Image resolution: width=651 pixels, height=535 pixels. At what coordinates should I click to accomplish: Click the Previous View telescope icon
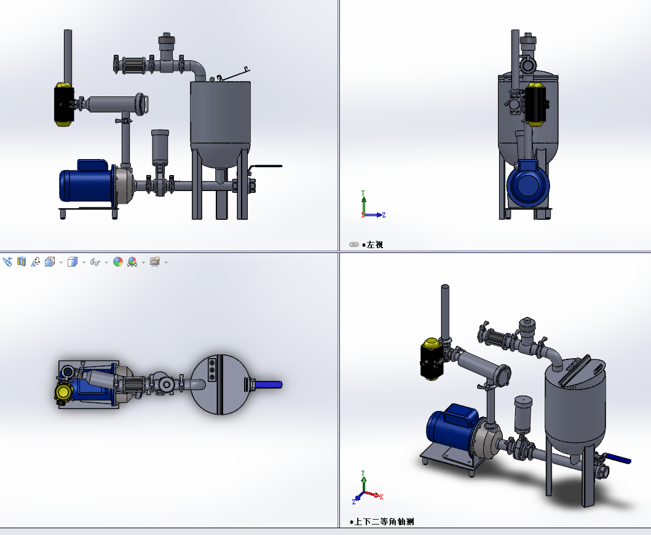[x=7, y=262]
